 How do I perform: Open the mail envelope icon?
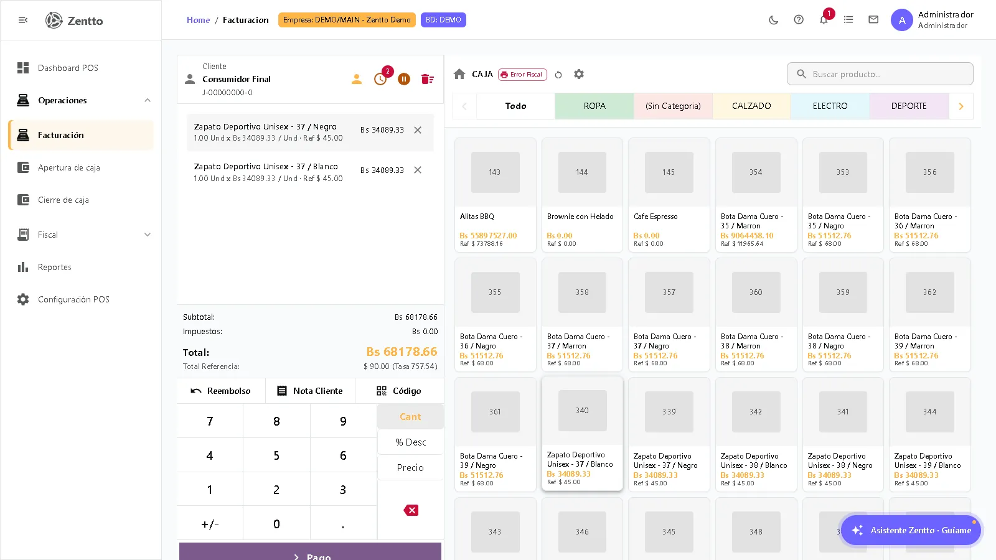click(873, 20)
